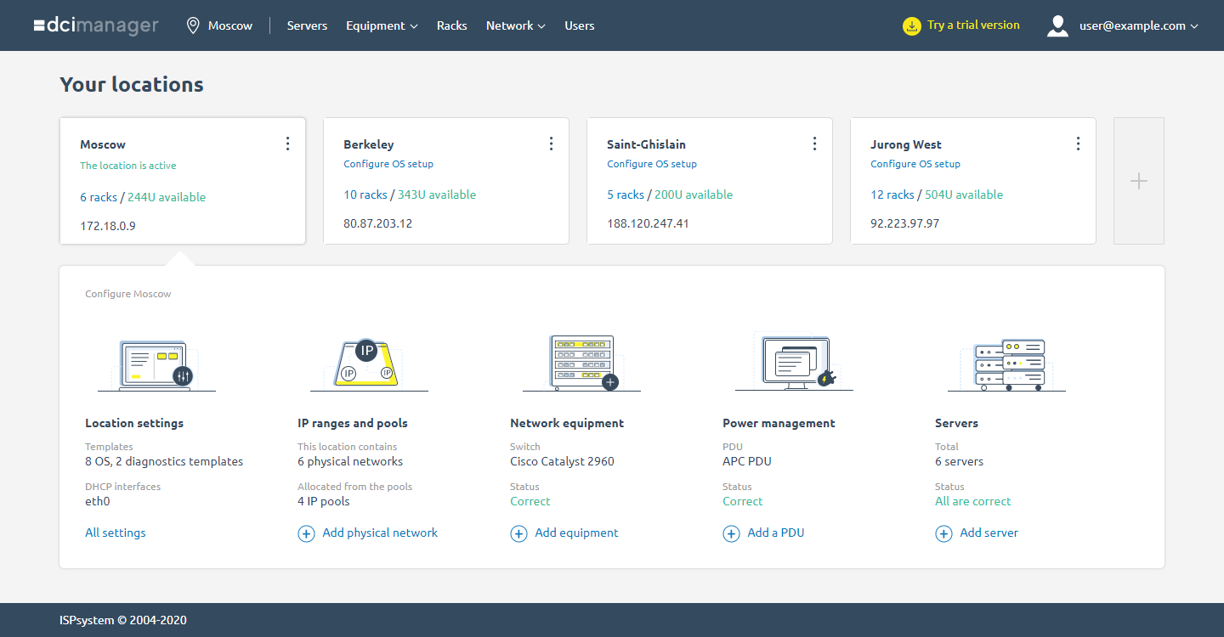Open the Moscow card three-dot menu
This screenshot has width=1224, height=637.
coord(287,144)
